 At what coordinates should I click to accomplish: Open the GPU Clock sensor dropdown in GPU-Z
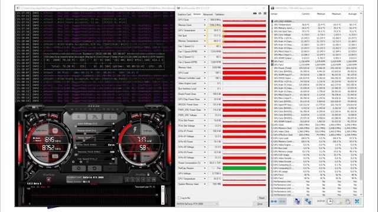click(x=205, y=19)
